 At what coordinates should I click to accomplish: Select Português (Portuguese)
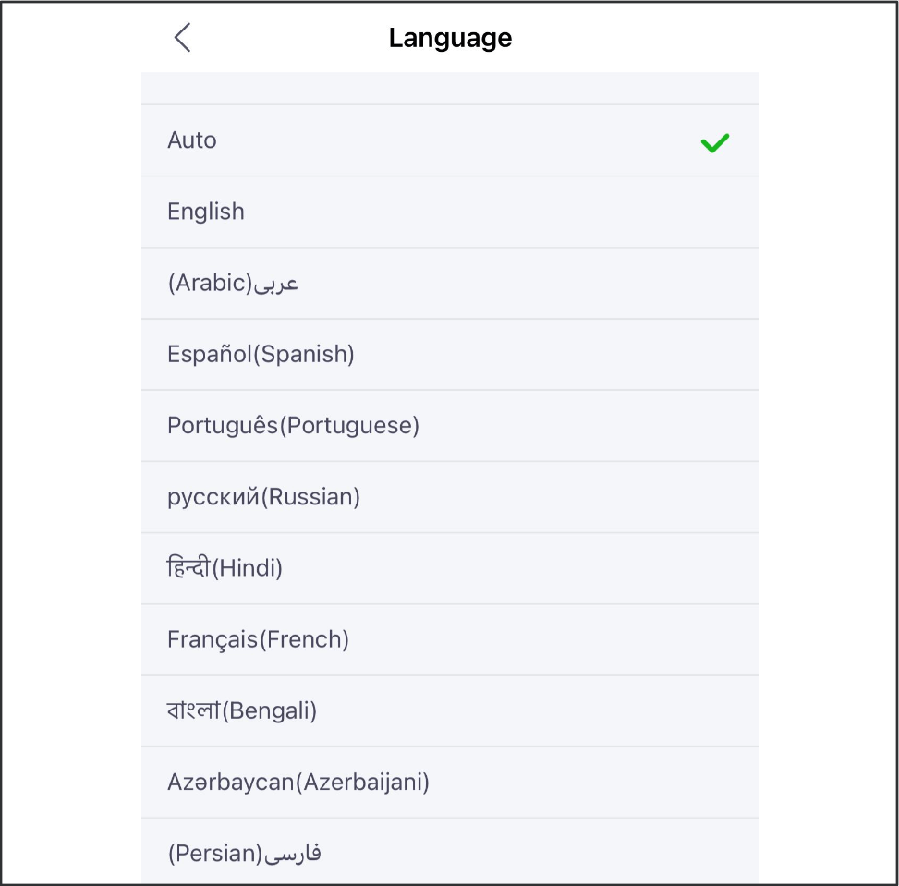point(450,426)
